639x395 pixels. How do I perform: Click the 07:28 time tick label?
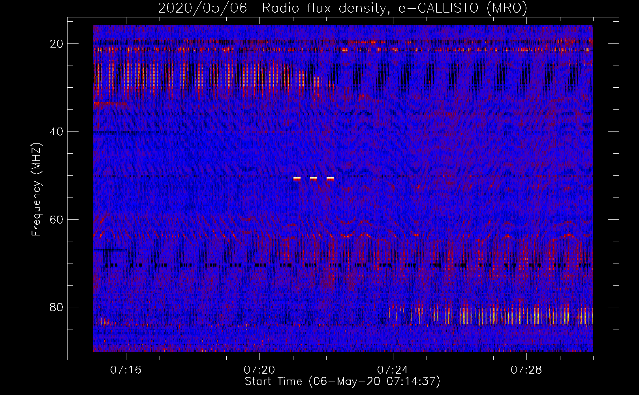pyautogui.click(x=526, y=370)
